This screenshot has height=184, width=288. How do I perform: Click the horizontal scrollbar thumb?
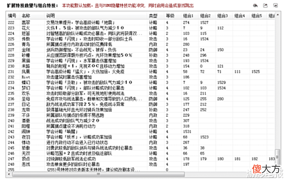coord(98,174)
